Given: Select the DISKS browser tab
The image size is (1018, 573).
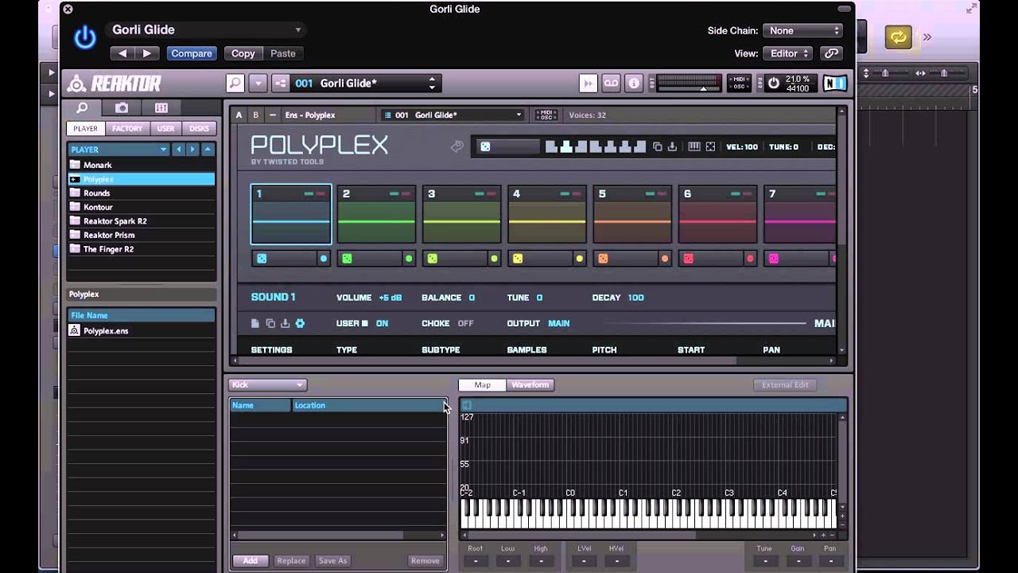Looking at the screenshot, I should [x=199, y=128].
